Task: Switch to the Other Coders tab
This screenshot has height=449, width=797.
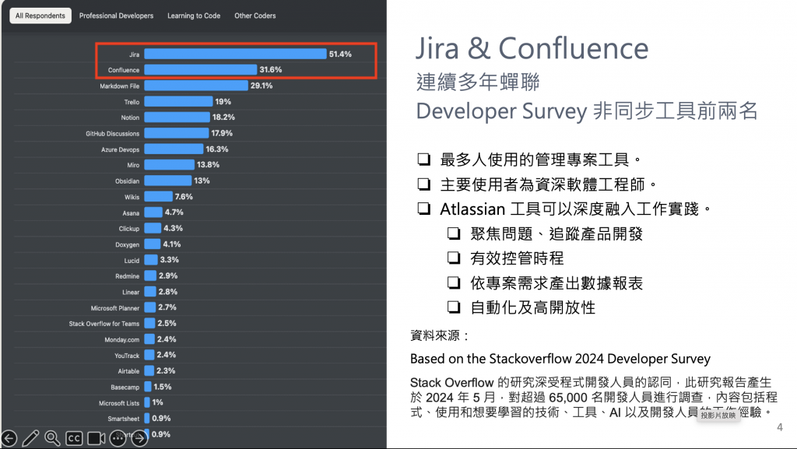Action: (255, 16)
